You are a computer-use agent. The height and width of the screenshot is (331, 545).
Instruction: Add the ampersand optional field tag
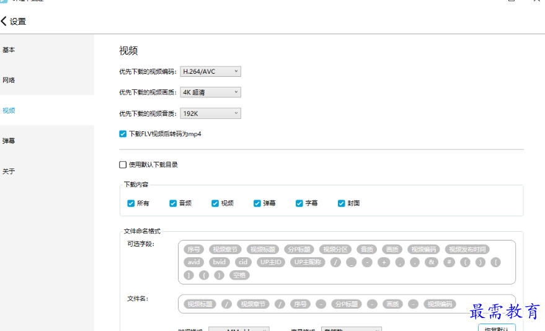pos(432,262)
